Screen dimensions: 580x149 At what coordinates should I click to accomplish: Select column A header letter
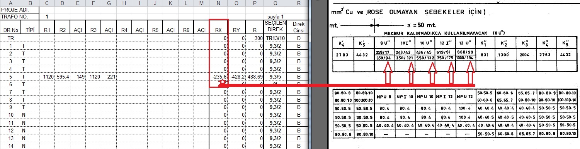10,3
